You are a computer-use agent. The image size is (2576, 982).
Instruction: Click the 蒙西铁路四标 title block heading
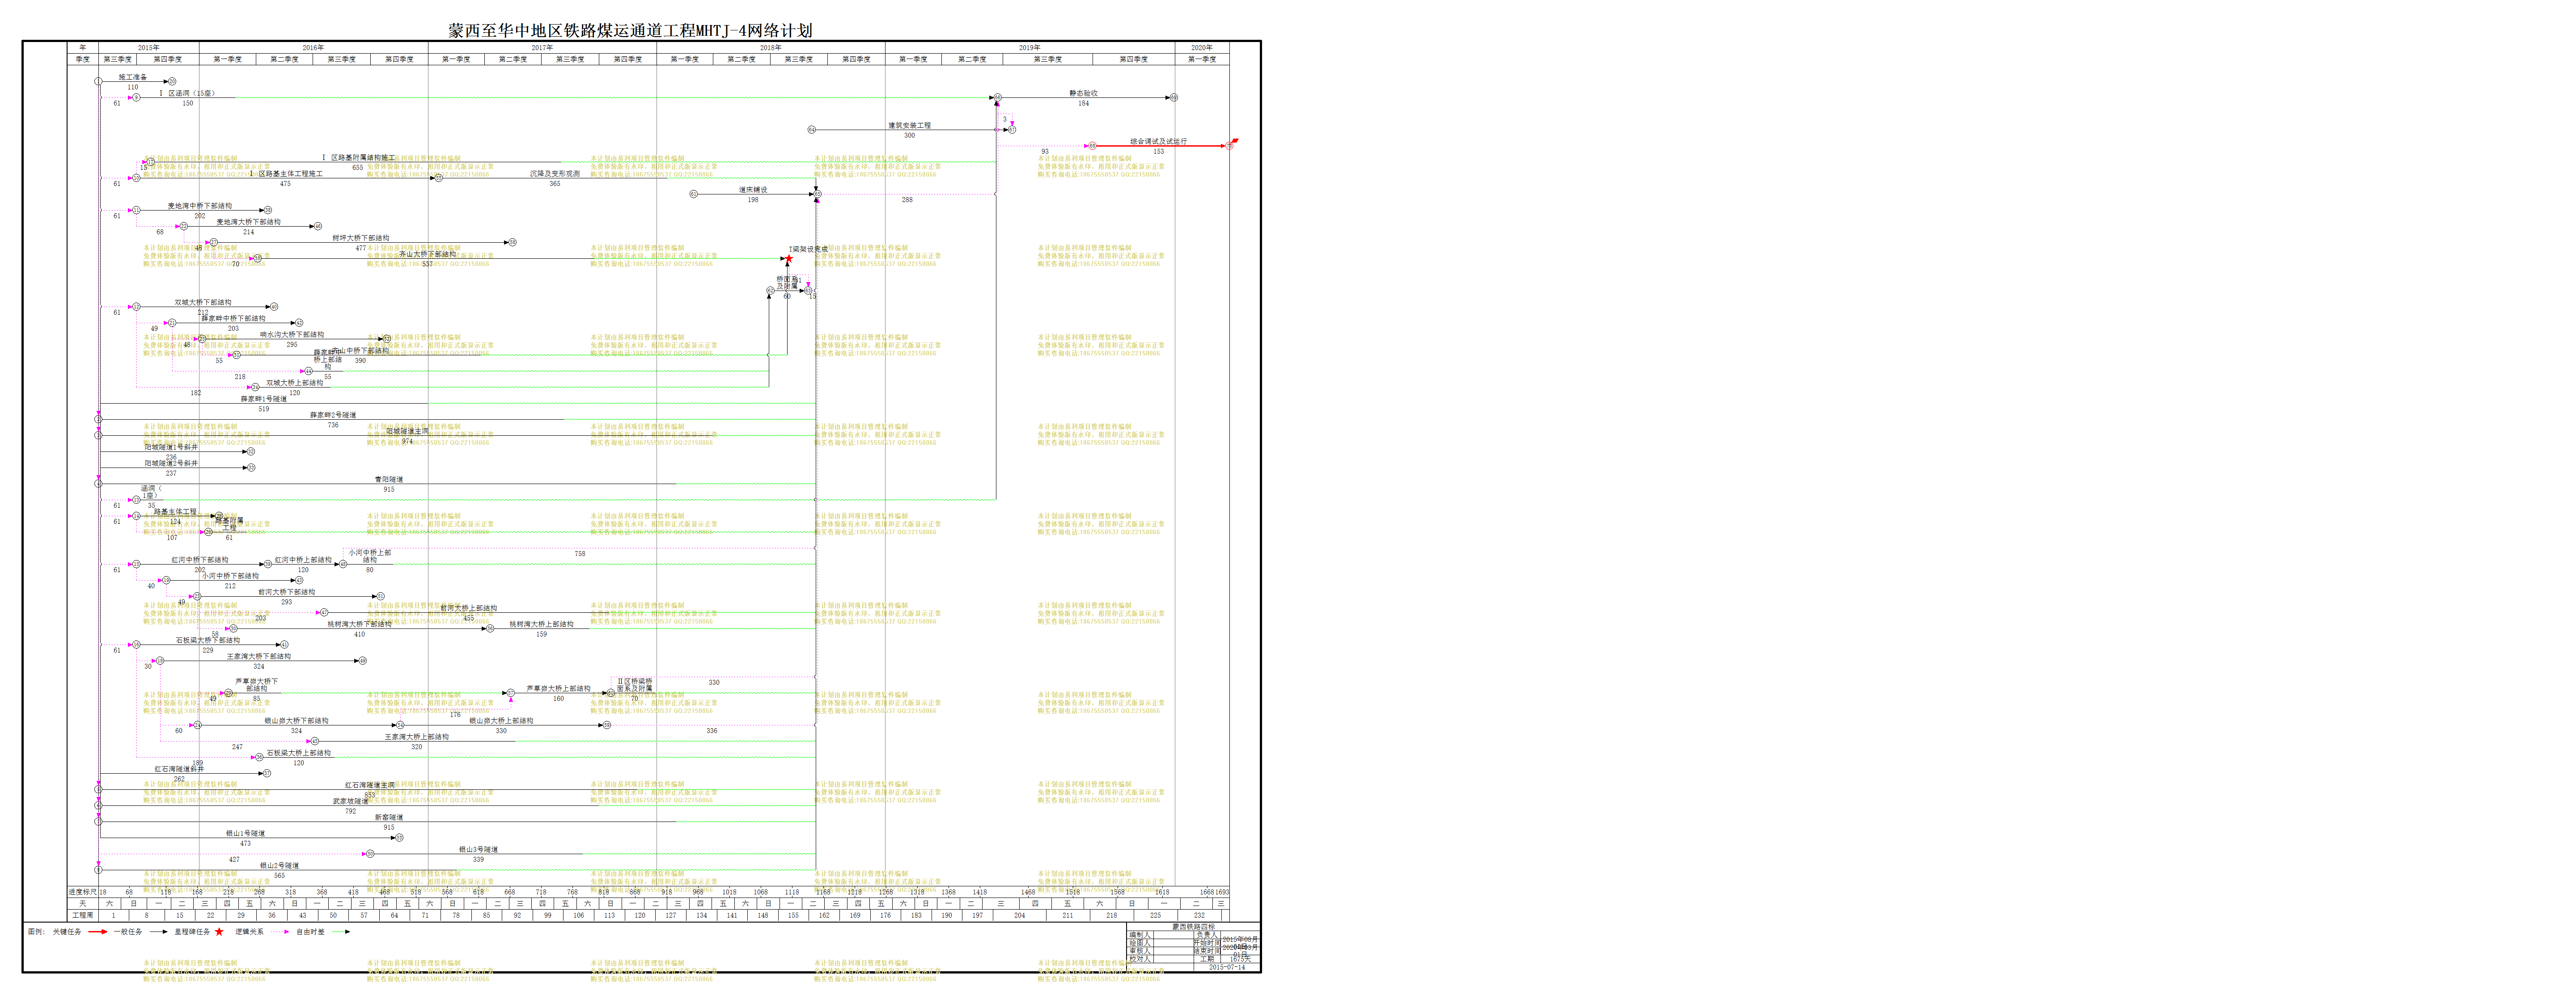(x=1194, y=926)
